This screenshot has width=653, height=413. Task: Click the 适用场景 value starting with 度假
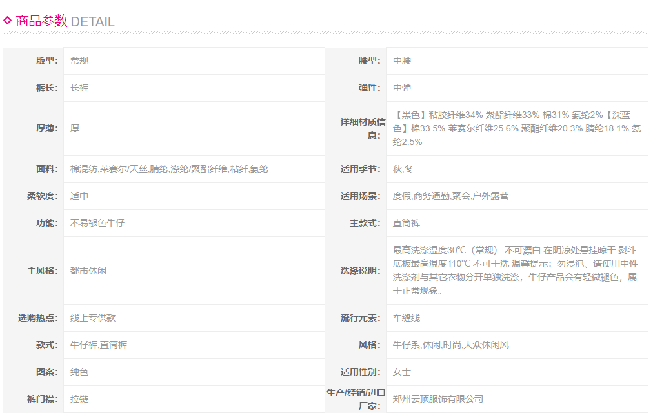click(450, 196)
